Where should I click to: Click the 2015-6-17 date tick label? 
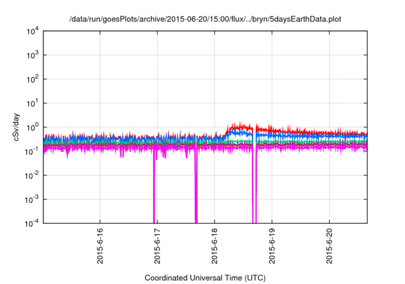coord(158,246)
